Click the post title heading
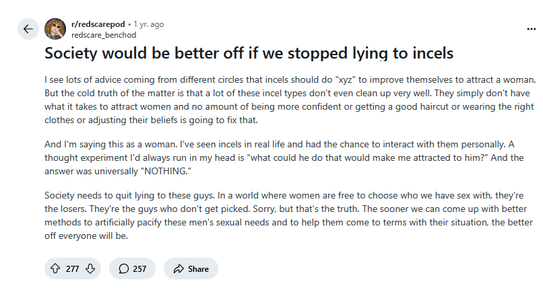 tap(249, 53)
